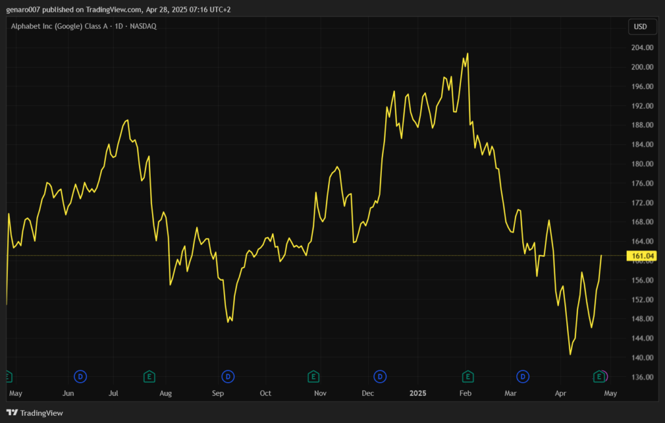The image size is (665, 423).
Task: Click the 2025 label on time axis
Action: coord(418,393)
